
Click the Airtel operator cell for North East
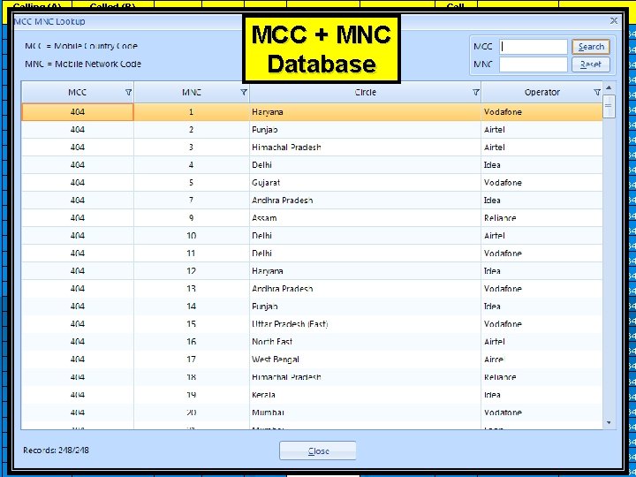click(x=541, y=342)
